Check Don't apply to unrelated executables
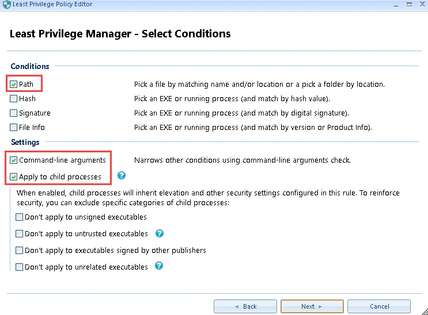Screen dimensions: 428x315 point(20,267)
